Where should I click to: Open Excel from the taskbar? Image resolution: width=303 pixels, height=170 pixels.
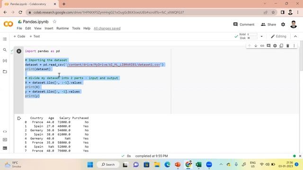tap(198, 165)
